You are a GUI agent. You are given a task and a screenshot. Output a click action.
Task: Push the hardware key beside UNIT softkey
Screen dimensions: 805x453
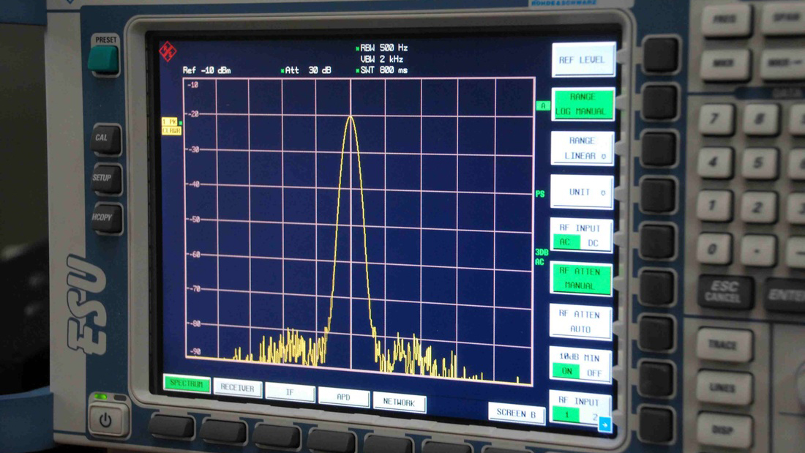(659, 196)
